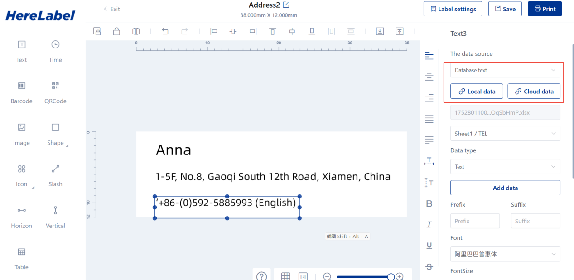This screenshot has height=280, width=574.
Task: Select the Text tool in the left sidebar
Action: 21,51
